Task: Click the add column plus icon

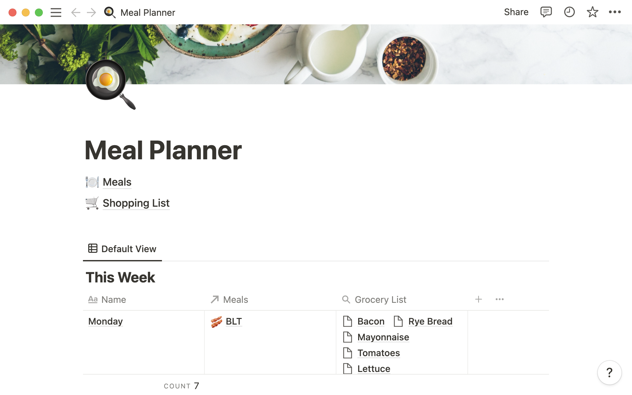Action: [479, 299]
